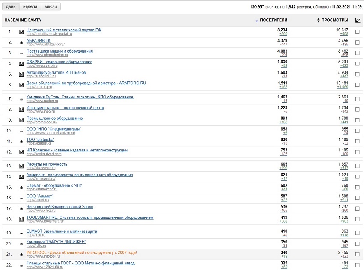Click the НАЗВАНИЕ САЙТА column header
This screenshot has width=364, height=270.
23,20
